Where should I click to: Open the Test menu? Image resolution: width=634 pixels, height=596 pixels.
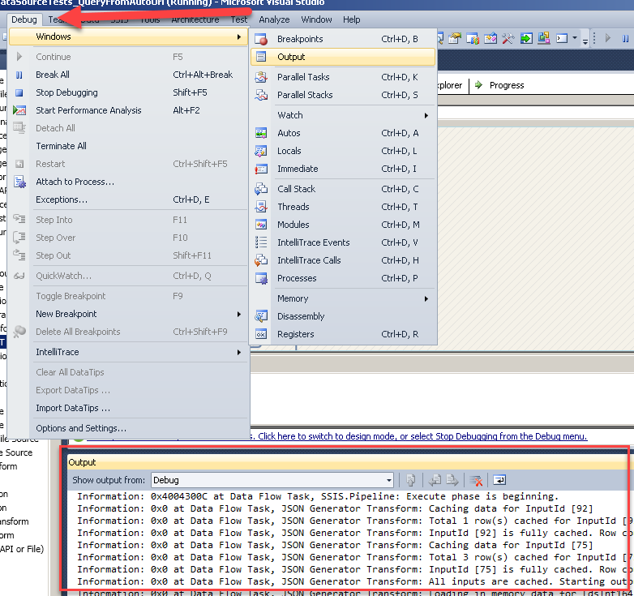[x=239, y=19]
